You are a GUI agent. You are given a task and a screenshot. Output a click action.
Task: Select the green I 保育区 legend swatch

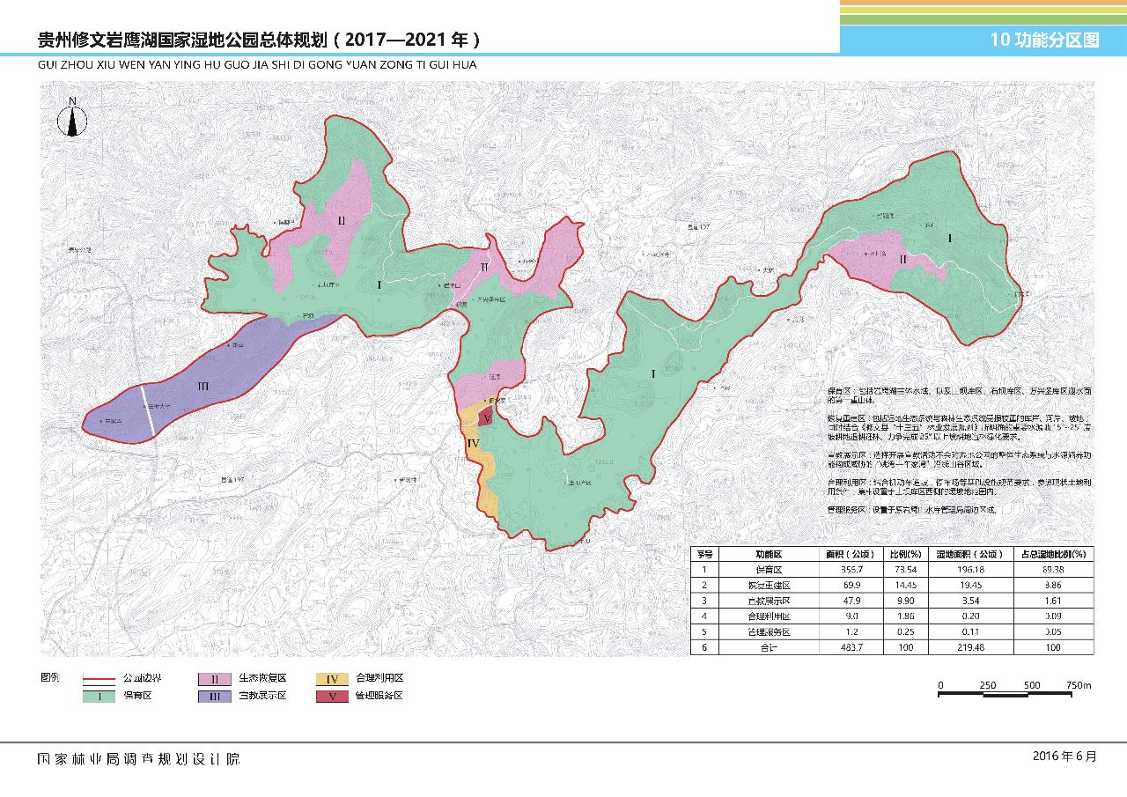[x=99, y=696]
